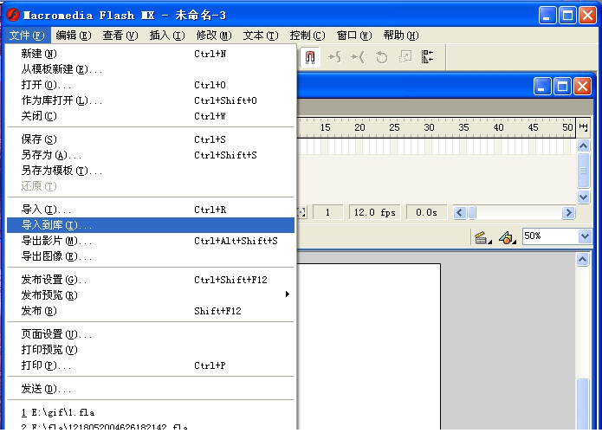Viewport: 602px width, 446px height.
Task: Minimize the Macromedia Flash MX window
Action: pos(547,16)
